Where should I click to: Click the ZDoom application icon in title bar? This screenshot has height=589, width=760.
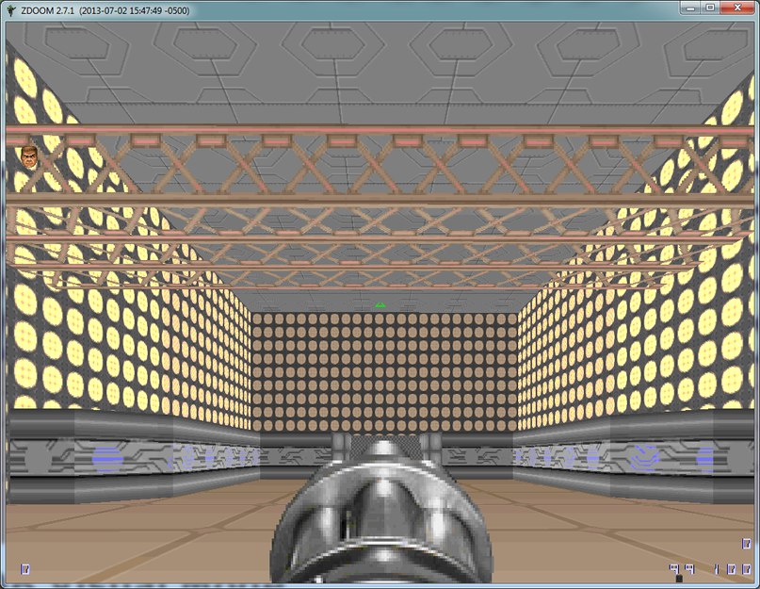tap(11, 10)
